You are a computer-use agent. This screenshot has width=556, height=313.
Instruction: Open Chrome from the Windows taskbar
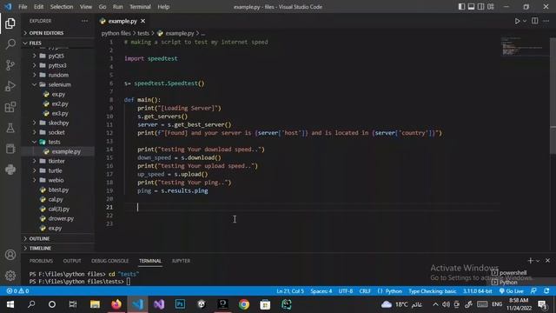244,304
